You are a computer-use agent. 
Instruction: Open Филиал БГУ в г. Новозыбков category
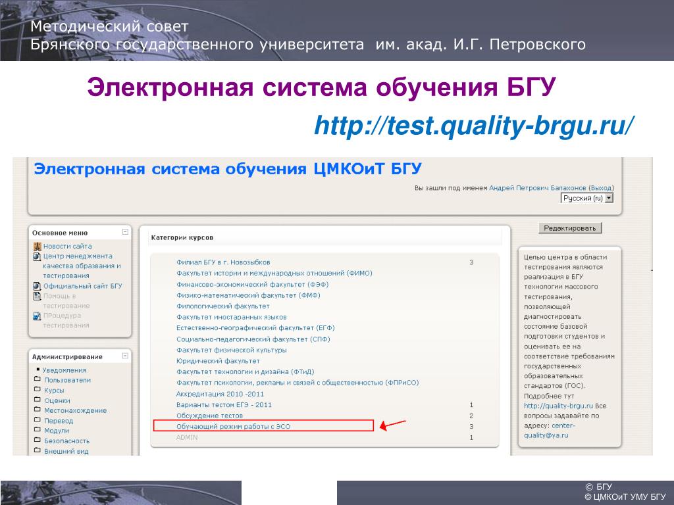point(223,262)
